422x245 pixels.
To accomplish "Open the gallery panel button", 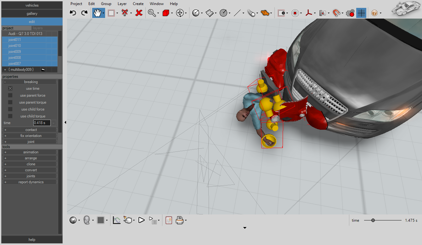I will 32,14.
